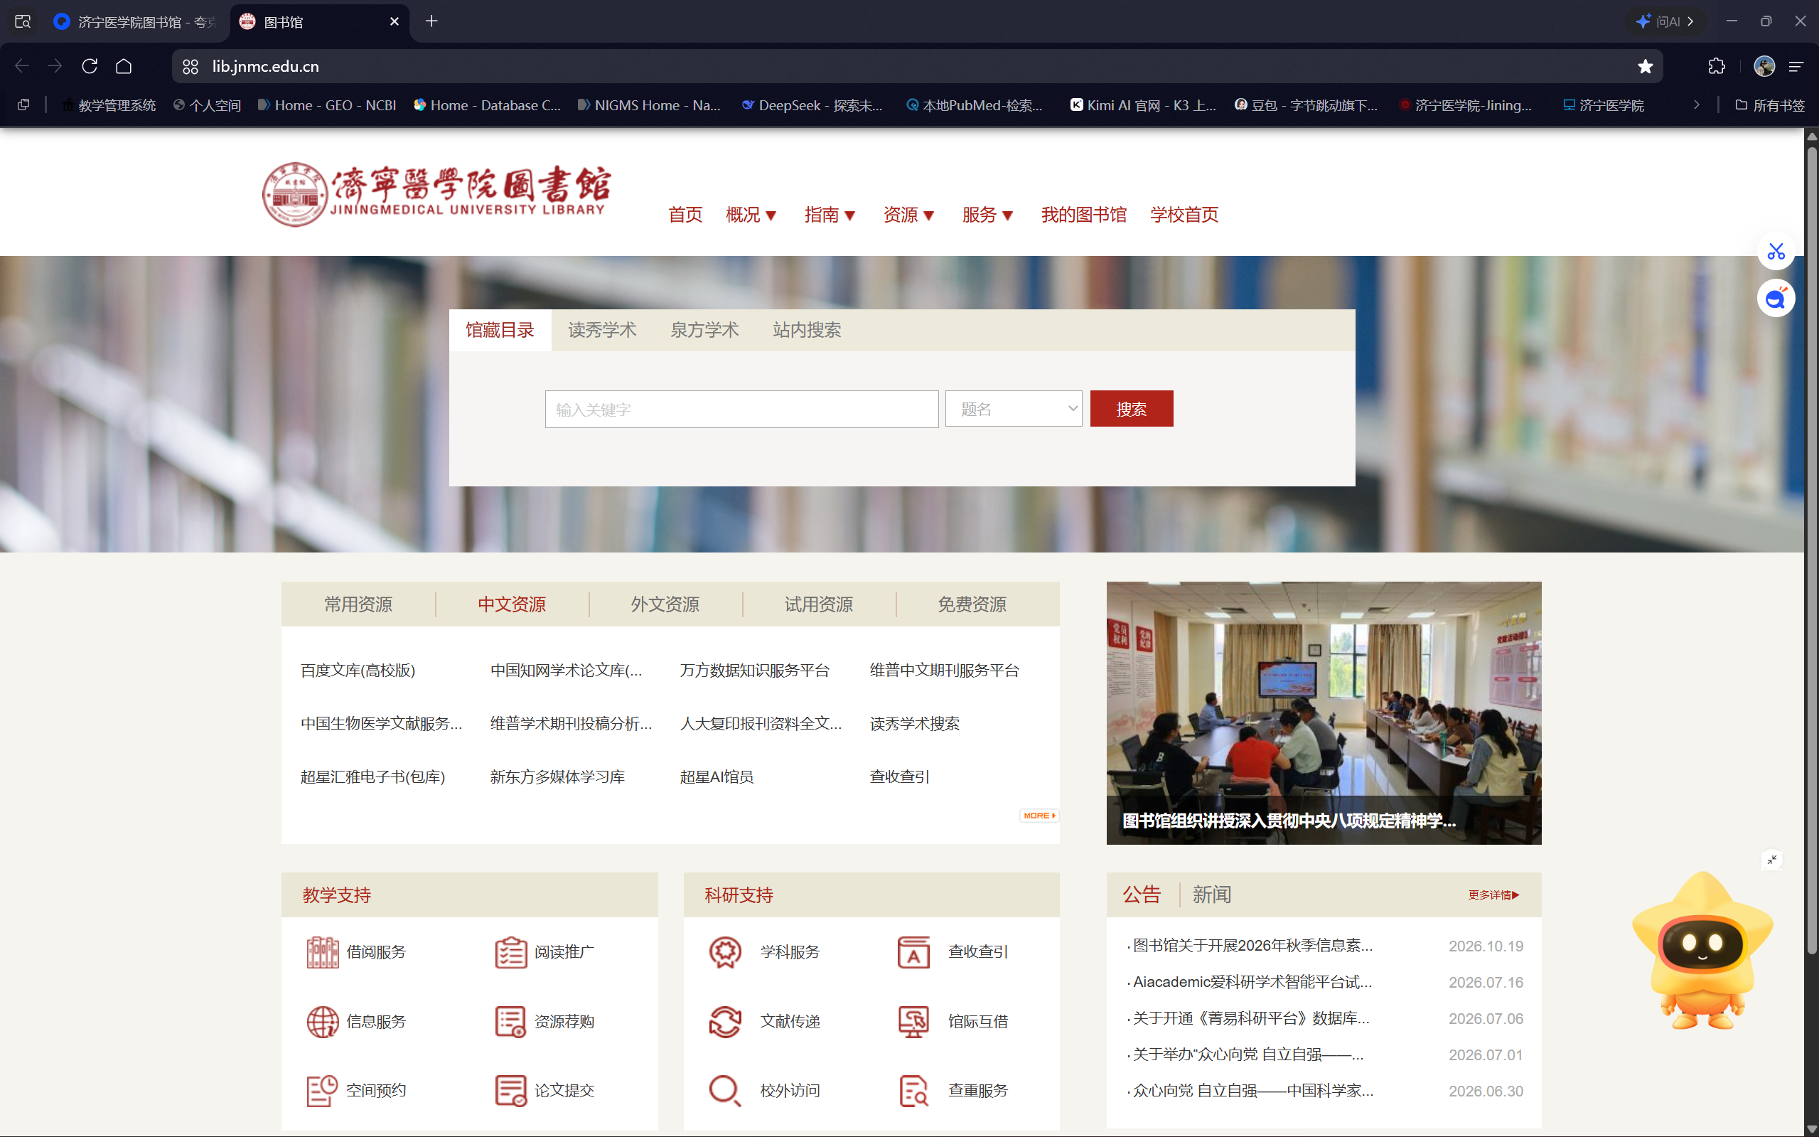Switch to the 站内搜索 search tab
Viewport: 1819px width, 1137px height.
coord(807,330)
